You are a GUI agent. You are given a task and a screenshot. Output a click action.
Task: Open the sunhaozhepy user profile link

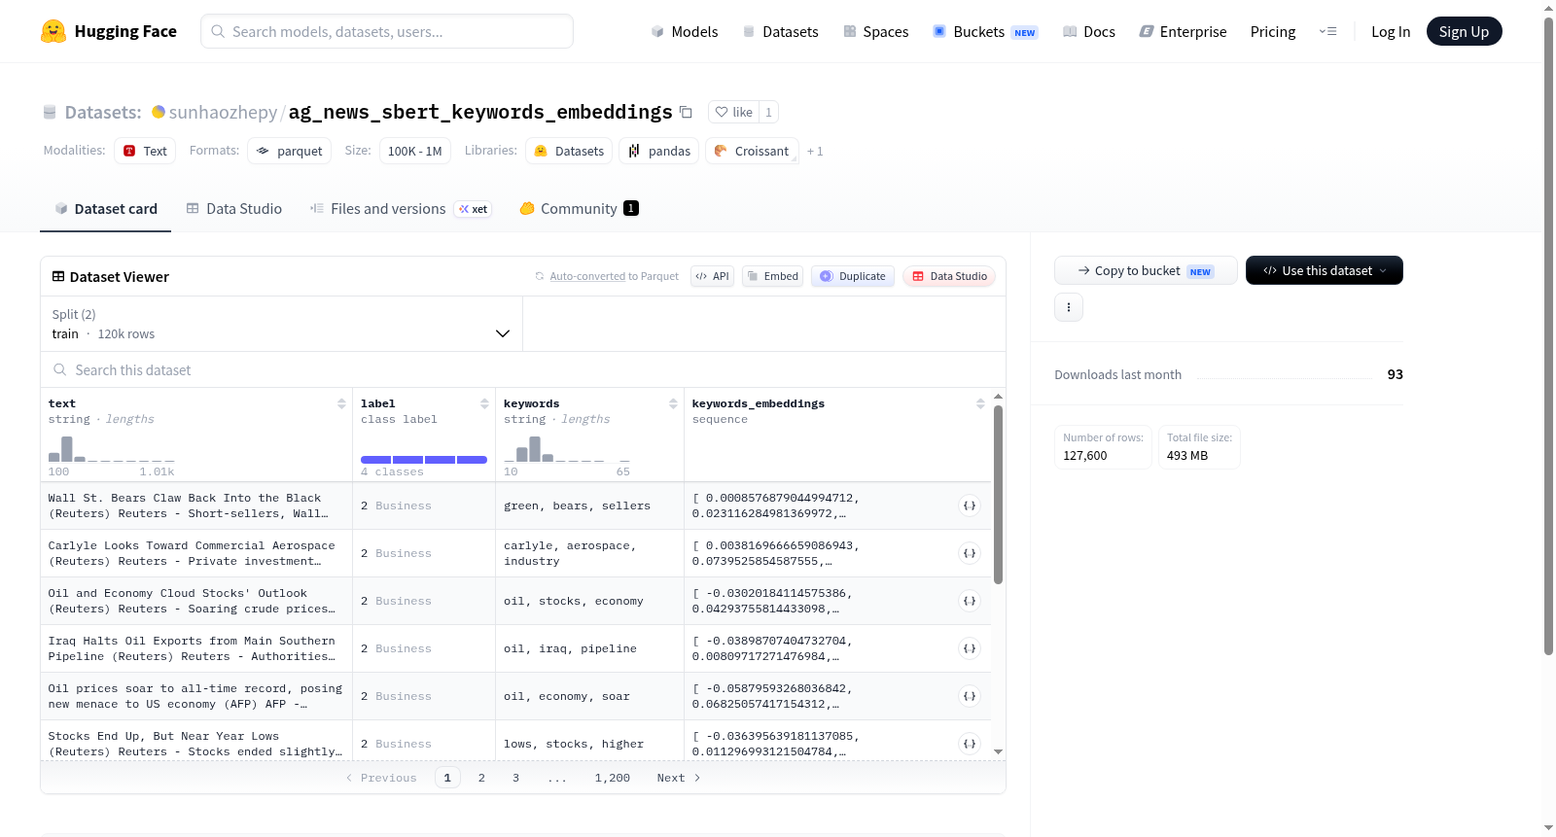coord(223,112)
